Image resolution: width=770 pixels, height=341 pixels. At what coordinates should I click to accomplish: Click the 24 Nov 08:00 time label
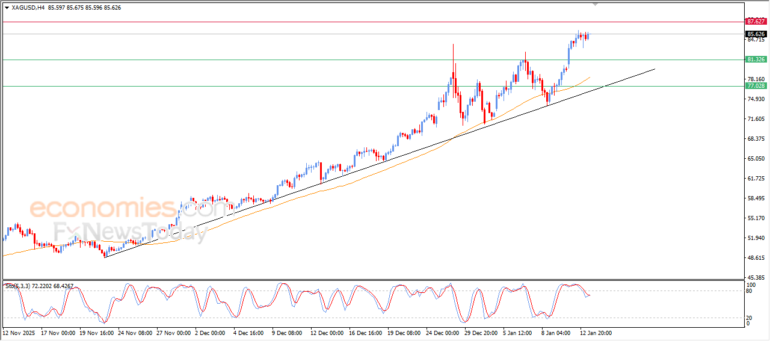(x=135, y=332)
